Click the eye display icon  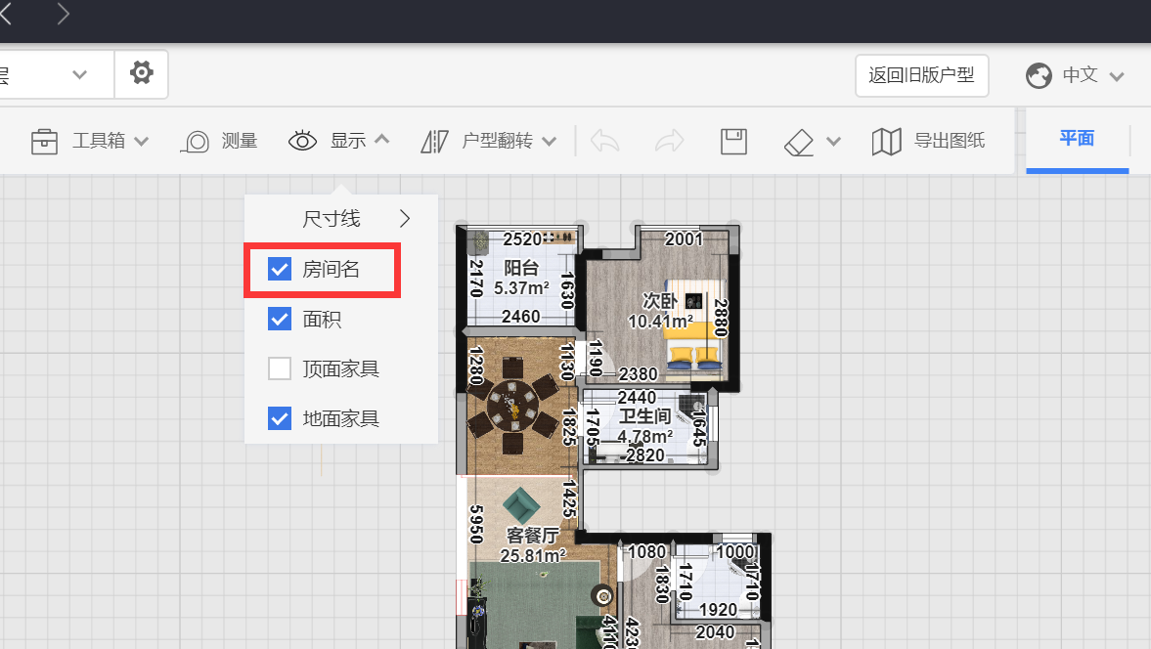pos(302,140)
